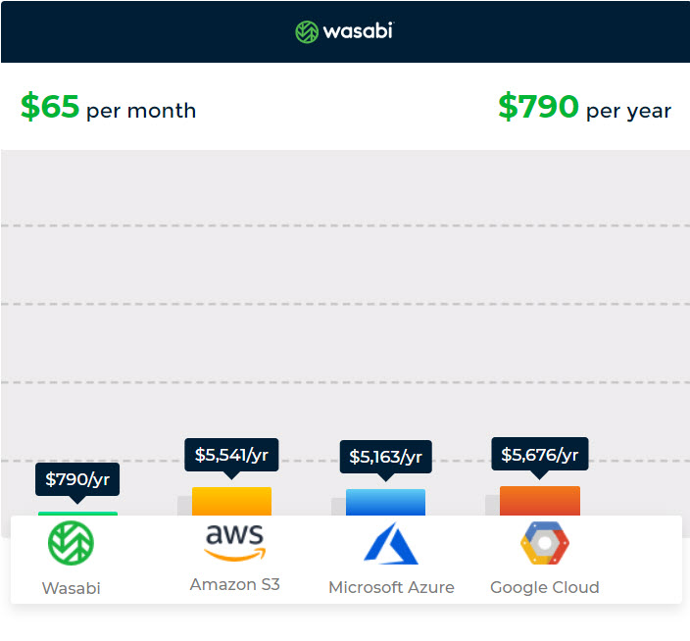Click the green Wasabi bar
This screenshot has width=690, height=641.
click(77, 514)
